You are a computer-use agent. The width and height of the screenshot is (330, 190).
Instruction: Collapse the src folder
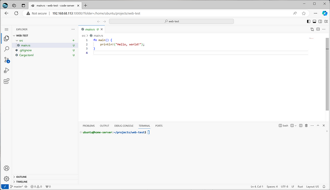(x=21, y=41)
